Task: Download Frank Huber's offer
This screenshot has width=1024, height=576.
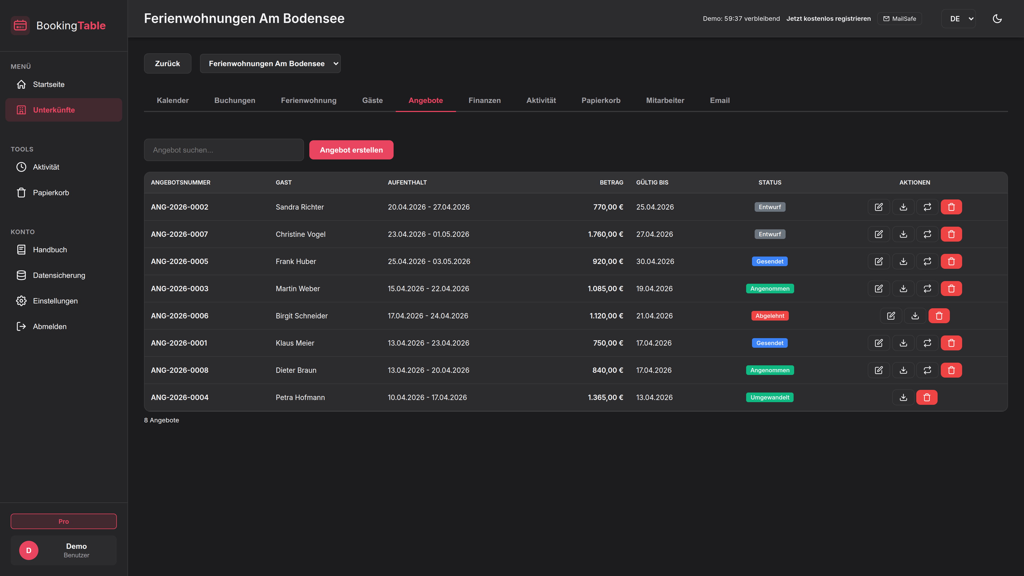Action: [903, 261]
